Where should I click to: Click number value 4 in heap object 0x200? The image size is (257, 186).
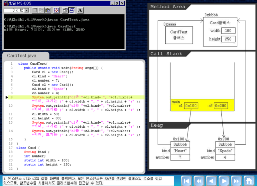click(225, 157)
